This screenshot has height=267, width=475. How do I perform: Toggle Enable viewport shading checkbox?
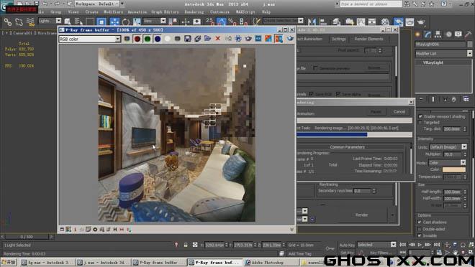click(420, 116)
